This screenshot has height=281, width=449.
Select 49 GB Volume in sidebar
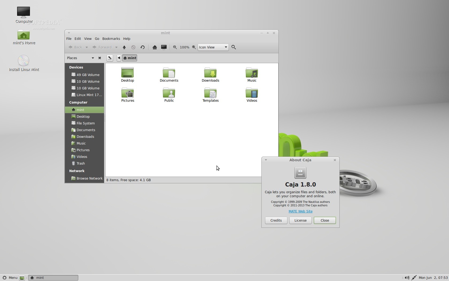coord(84,75)
